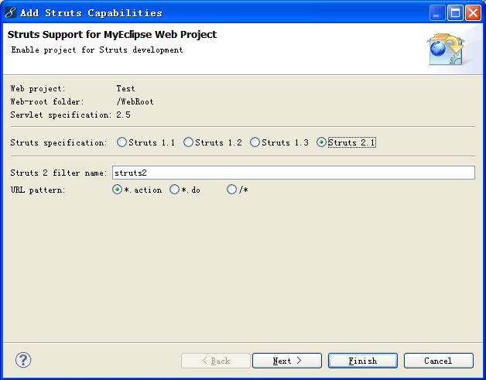Image resolution: width=486 pixels, height=380 pixels.
Task: Maximize the Add Struts Capabilities window
Action: (455, 13)
